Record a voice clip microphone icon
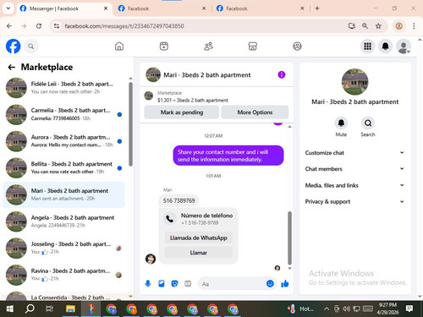 coord(148,283)
